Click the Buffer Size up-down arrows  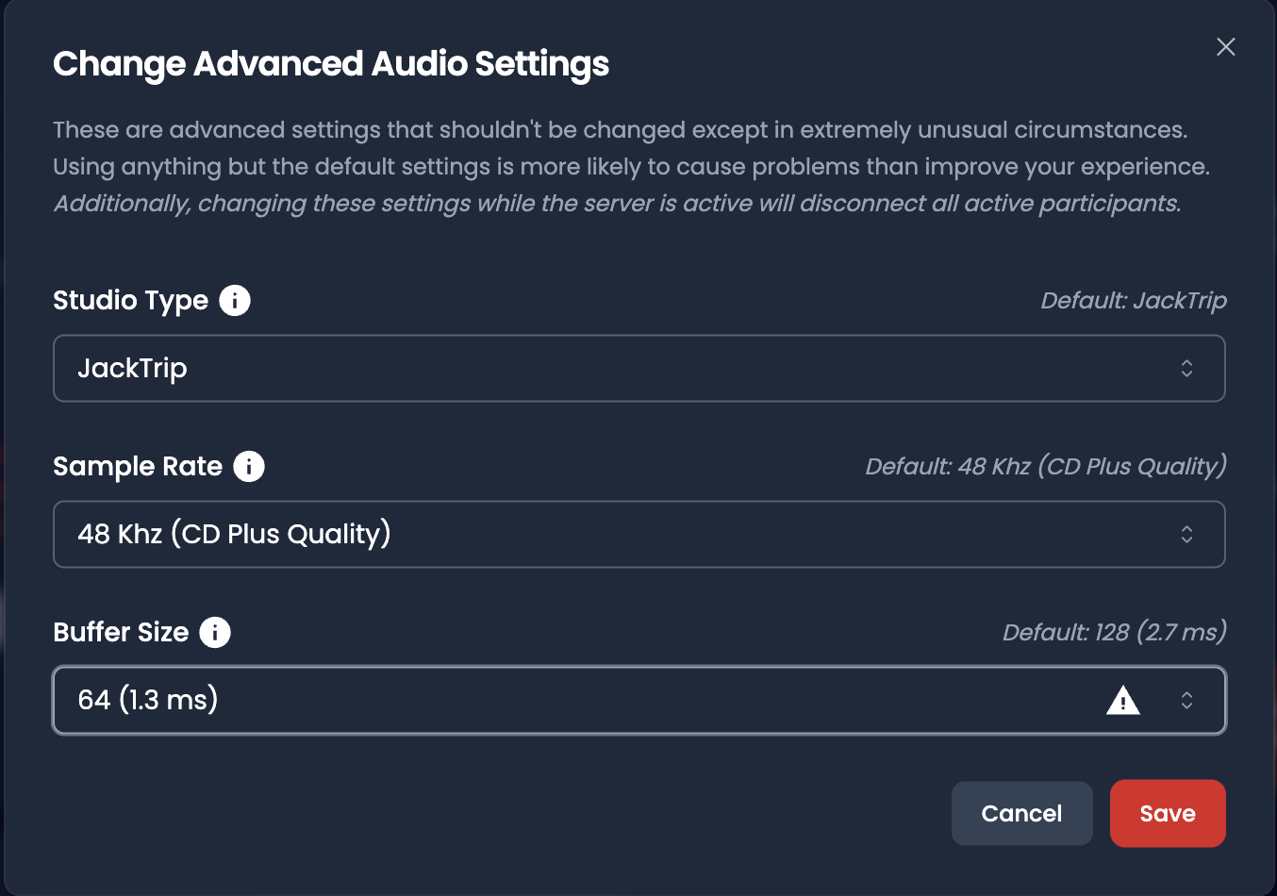[1186, 701]
